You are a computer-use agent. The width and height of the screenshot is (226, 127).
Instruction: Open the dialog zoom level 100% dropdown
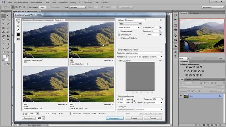(37, 114)
